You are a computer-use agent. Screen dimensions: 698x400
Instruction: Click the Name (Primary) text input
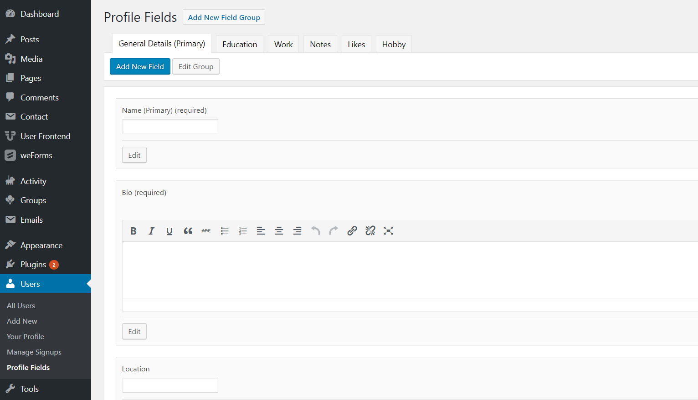pos(170,127)
